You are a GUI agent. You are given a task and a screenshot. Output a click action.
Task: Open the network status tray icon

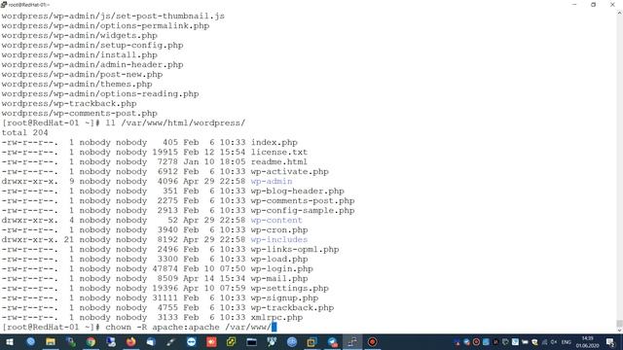point(545,341)
